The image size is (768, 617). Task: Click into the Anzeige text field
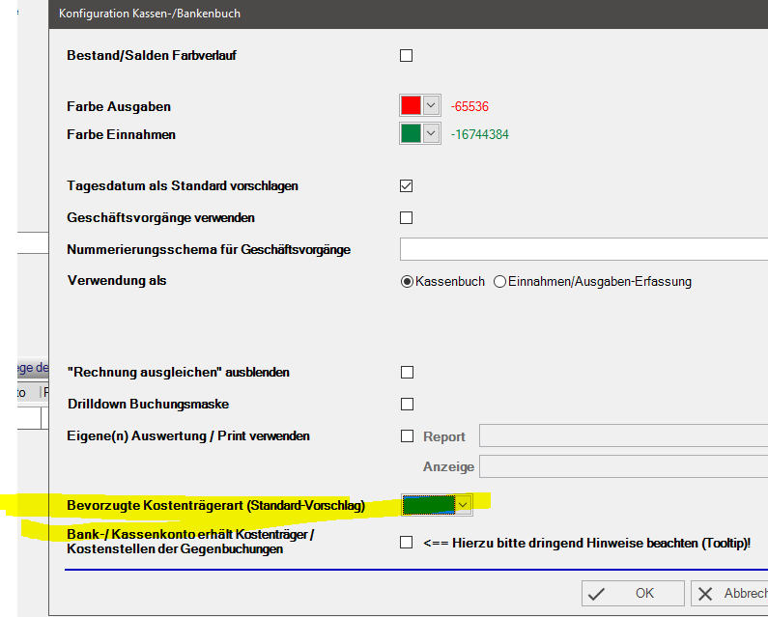[x=623, y=467]
